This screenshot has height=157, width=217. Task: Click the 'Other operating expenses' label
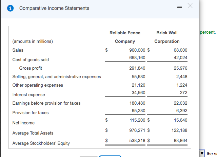click(38, 85)
